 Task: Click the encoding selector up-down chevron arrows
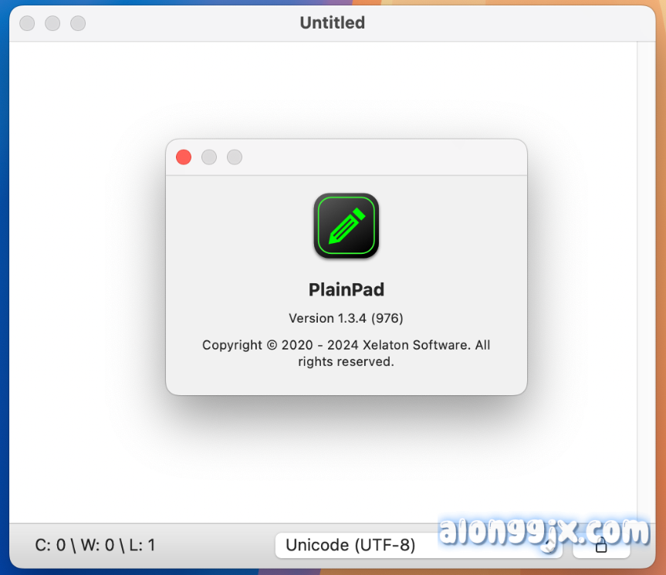click(549, 545)
